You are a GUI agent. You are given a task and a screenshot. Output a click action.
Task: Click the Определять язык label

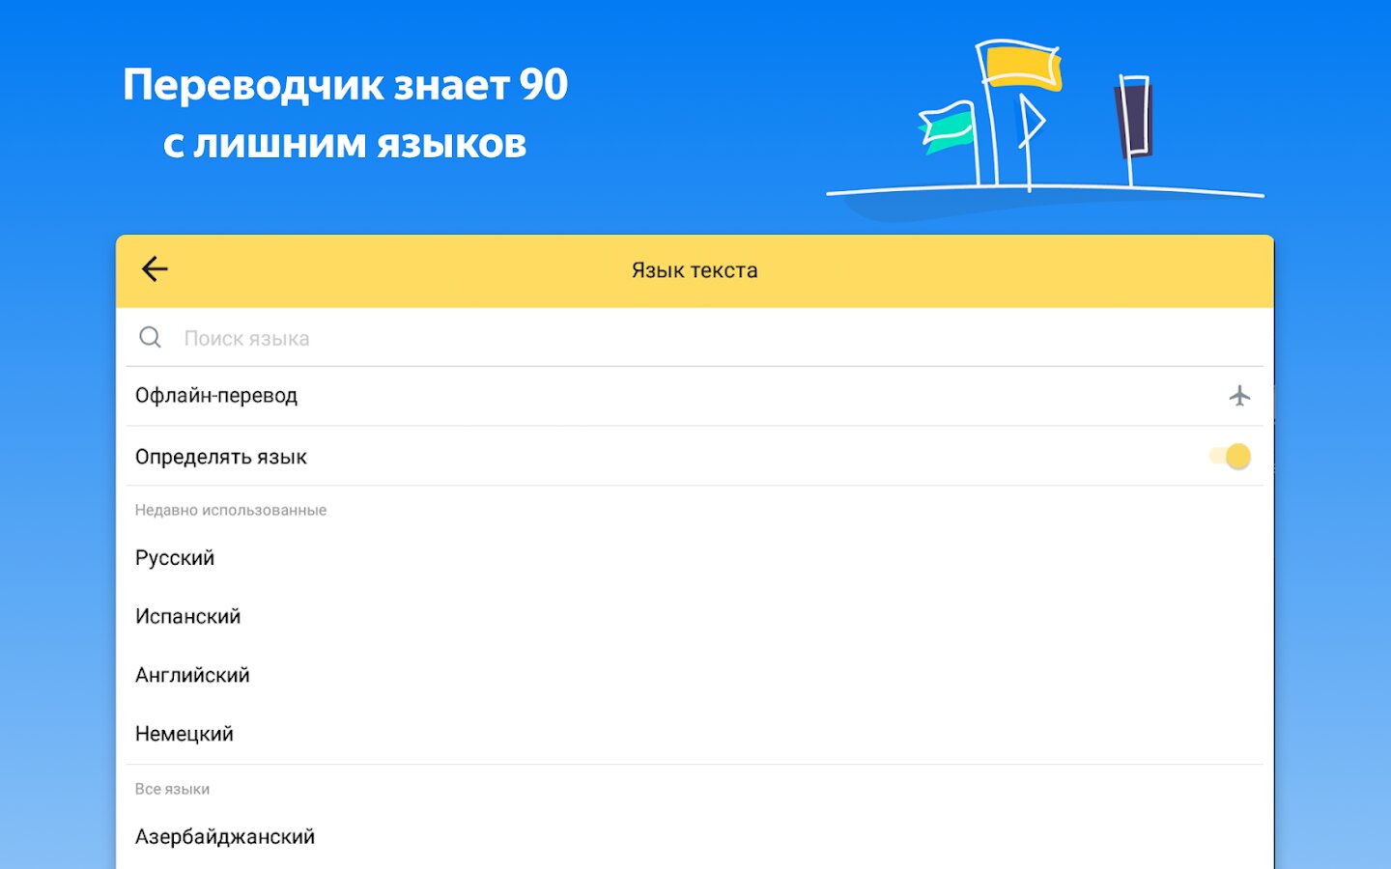(x=221, y=457)
